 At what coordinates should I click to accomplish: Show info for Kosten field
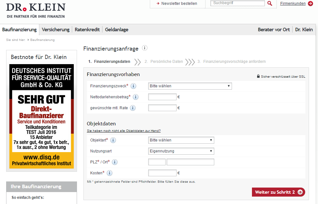[x=110, y=173]
